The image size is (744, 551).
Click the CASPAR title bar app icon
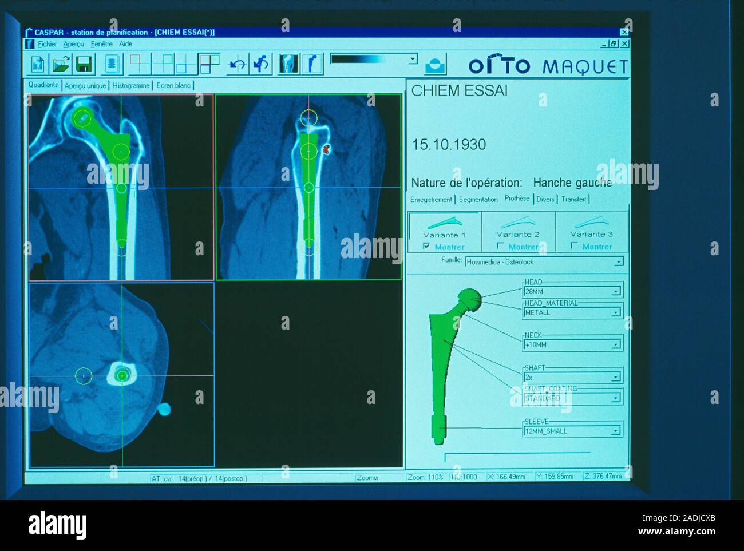(29, 32)
